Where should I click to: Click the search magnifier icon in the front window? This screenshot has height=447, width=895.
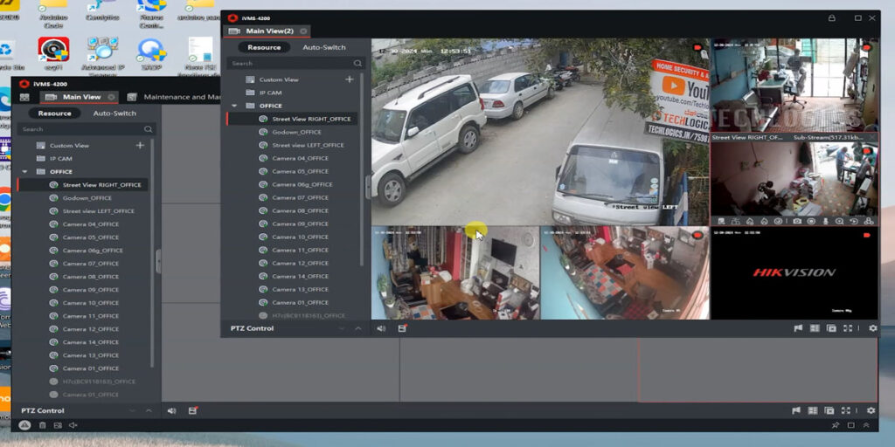[x=357, y=64]
